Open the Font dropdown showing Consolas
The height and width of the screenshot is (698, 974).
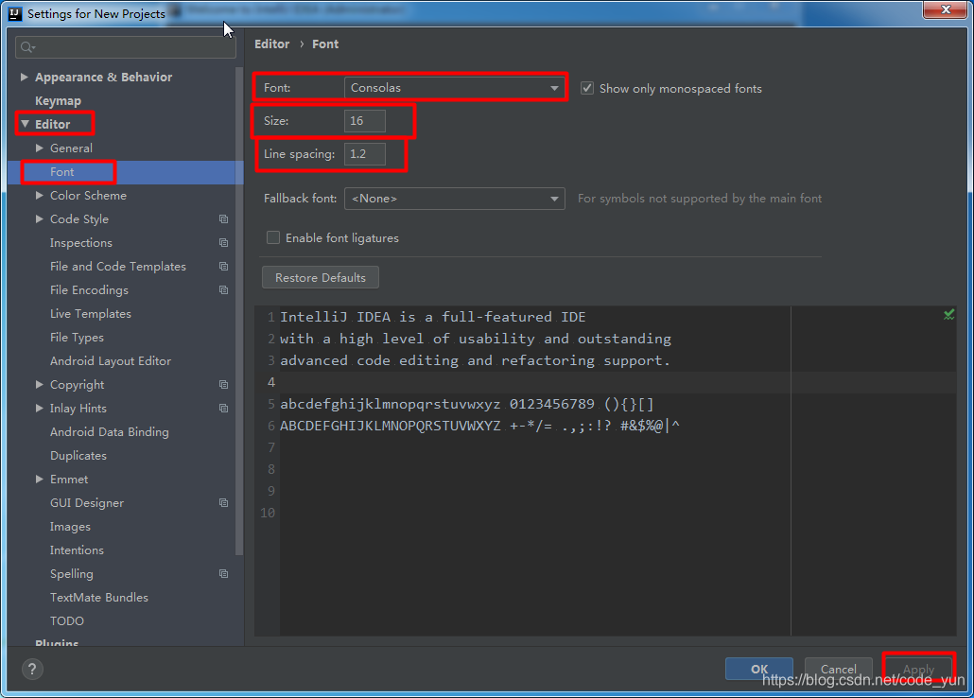(x=455, y=88)
